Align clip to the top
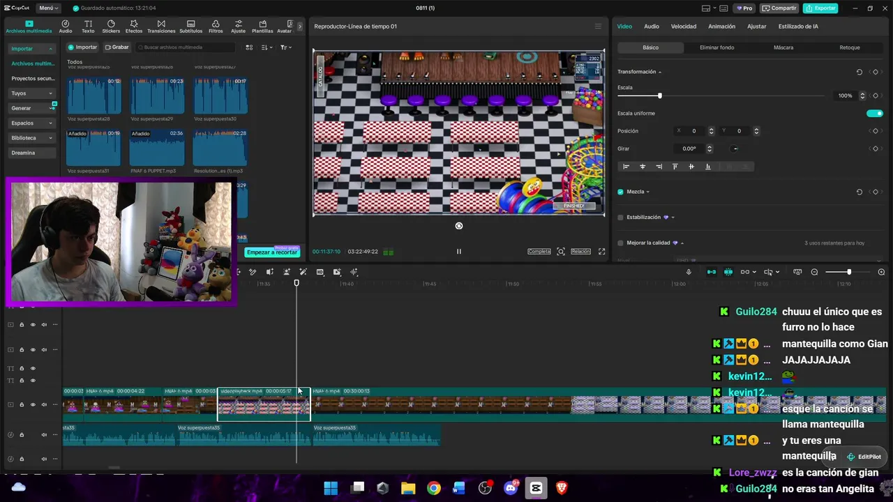 (675, 167)
